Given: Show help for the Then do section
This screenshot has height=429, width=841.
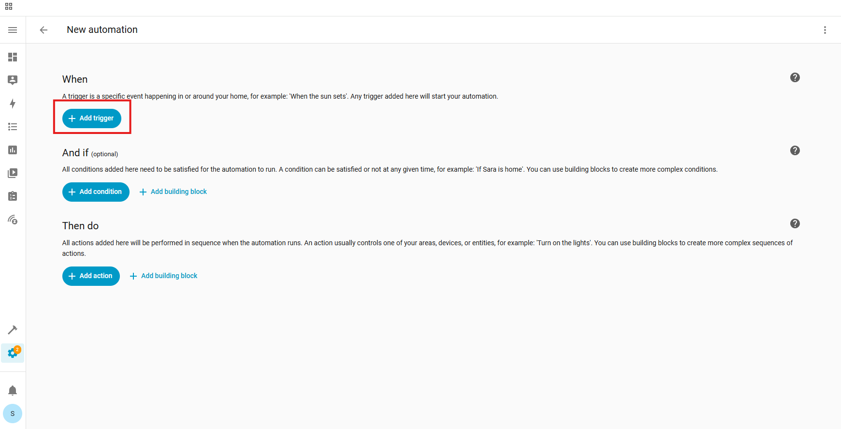Looking at the screenshot, I should 795,223.
